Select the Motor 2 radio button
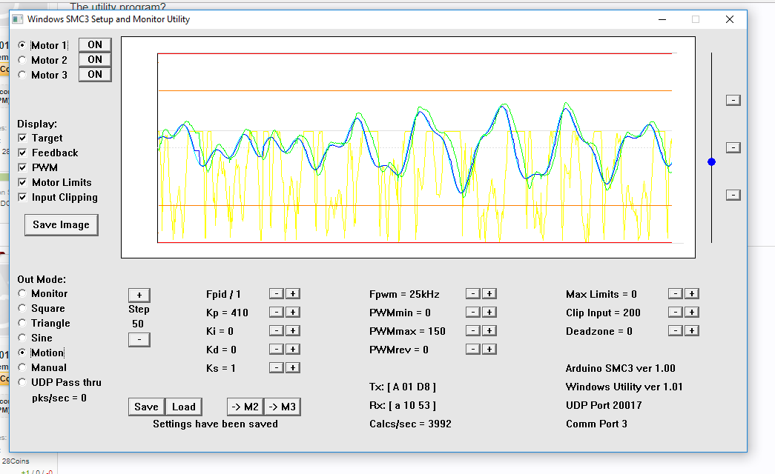 coord(23,60)
